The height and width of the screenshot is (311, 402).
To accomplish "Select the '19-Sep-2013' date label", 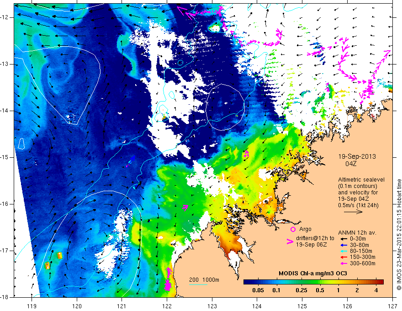I will click(357, 156).
